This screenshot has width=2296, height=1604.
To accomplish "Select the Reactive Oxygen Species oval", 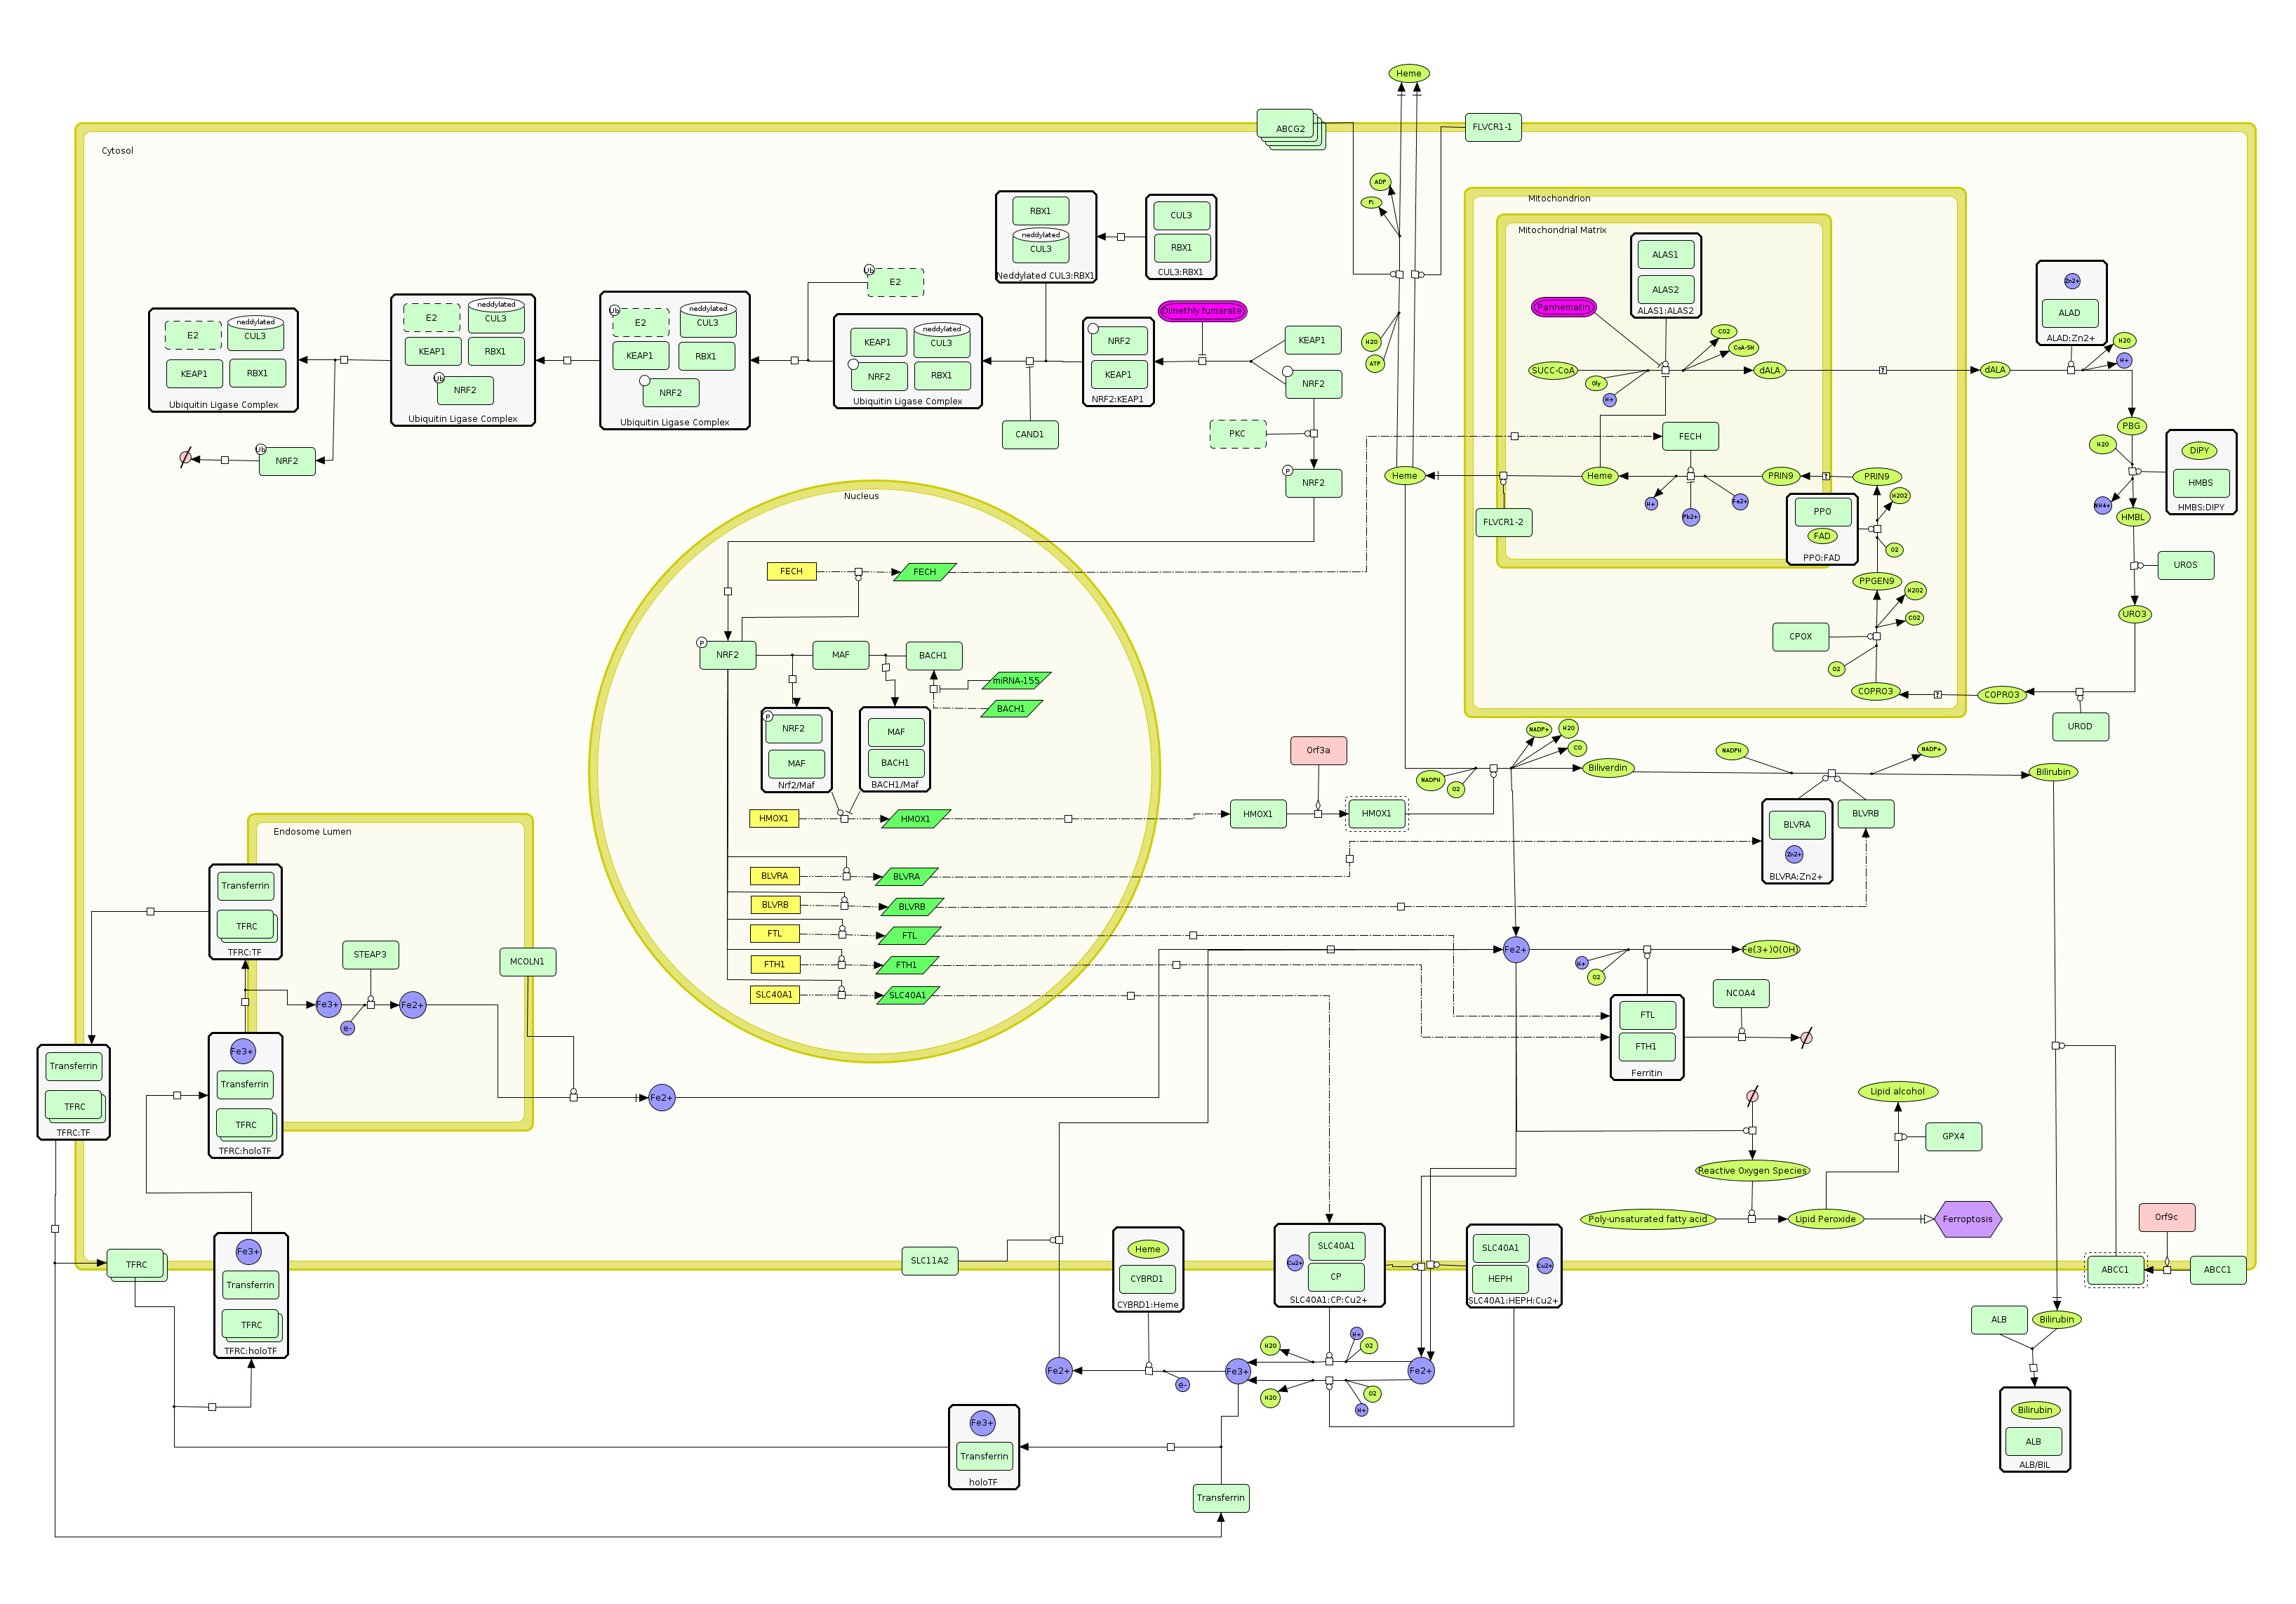I will point(1752,1171).
